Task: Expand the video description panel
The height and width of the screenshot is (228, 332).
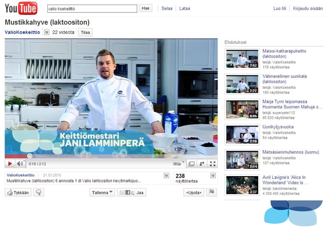Action: coord(166,175)
